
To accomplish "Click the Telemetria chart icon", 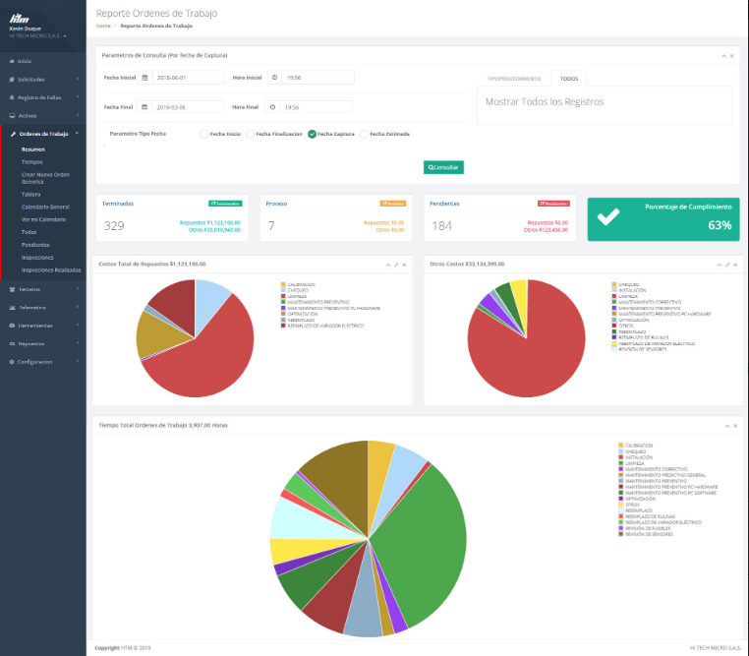I will pos(12,307).
